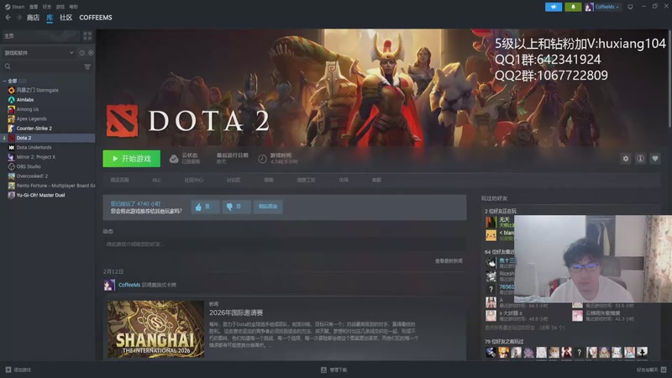Open the game settings gear icon
The width and height of the screenshot is (672, 378).
pos(625,159)
